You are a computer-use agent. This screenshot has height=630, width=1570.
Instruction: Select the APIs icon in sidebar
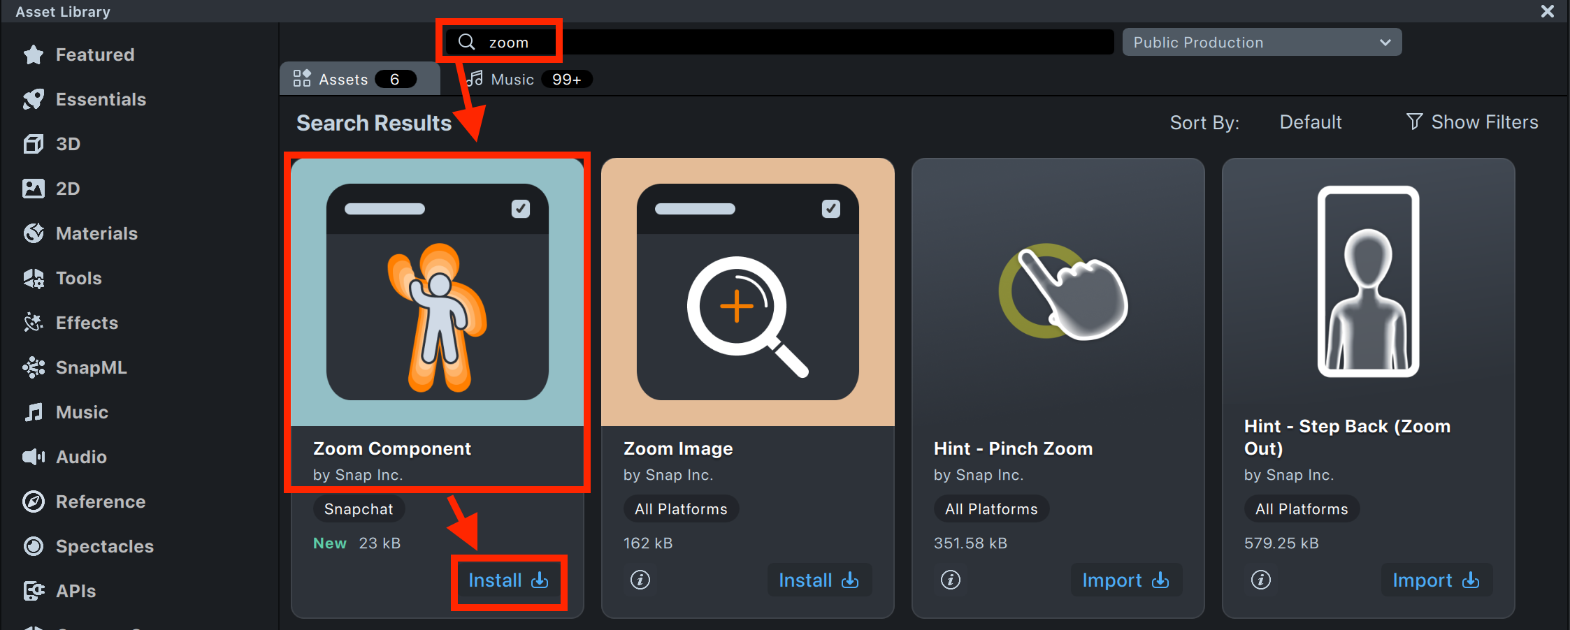tap(34, 591)
